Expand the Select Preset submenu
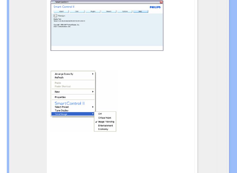The height and width of the screenshot is (173, 237). pos(73,107)
